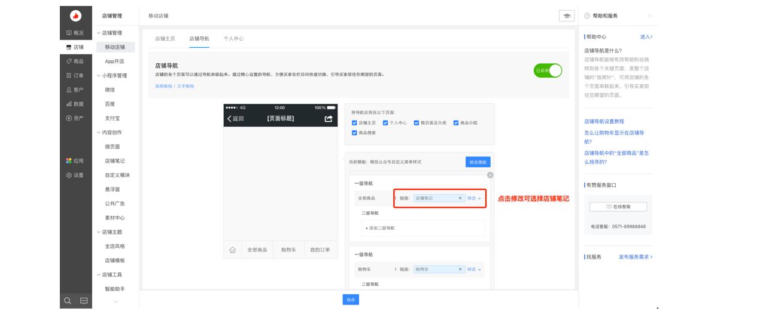
Task: Remove 店铺笔记 link tag with X
Action: (460, 198)
